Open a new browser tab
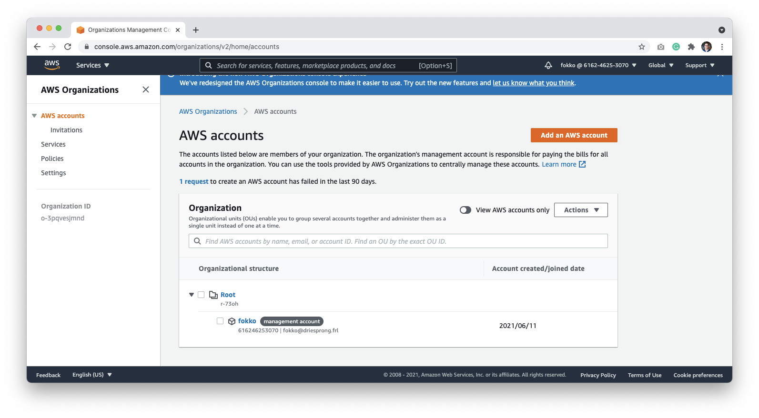The image size is (759, 418). tap(196, 30)
